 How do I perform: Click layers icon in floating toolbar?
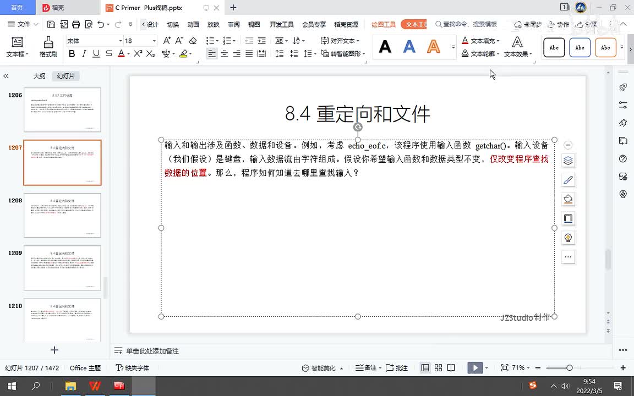pos(568,161)
